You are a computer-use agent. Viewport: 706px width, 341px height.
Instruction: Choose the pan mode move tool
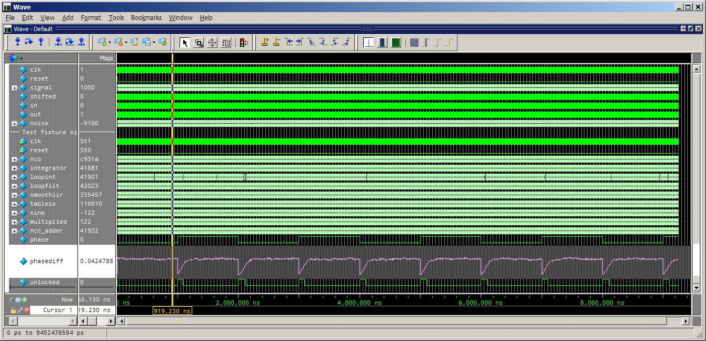pyautogui.click(x=212, y=43)
